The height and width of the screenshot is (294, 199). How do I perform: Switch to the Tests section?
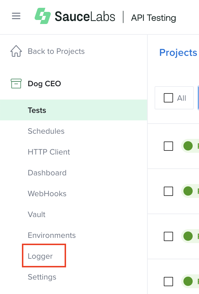(x=37, y=110)
